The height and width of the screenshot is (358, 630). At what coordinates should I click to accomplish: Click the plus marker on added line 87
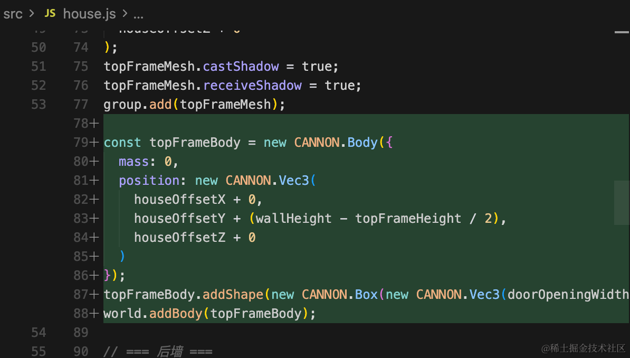pyautogui.click(x=94, y=295)
